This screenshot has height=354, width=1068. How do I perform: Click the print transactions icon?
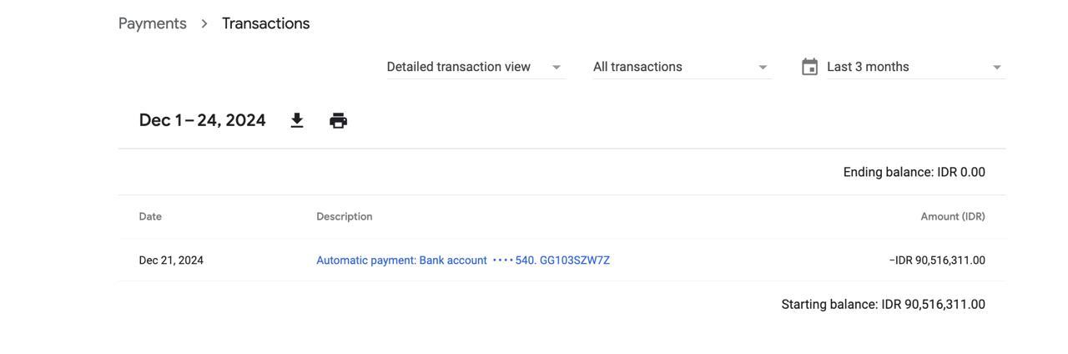338,121
